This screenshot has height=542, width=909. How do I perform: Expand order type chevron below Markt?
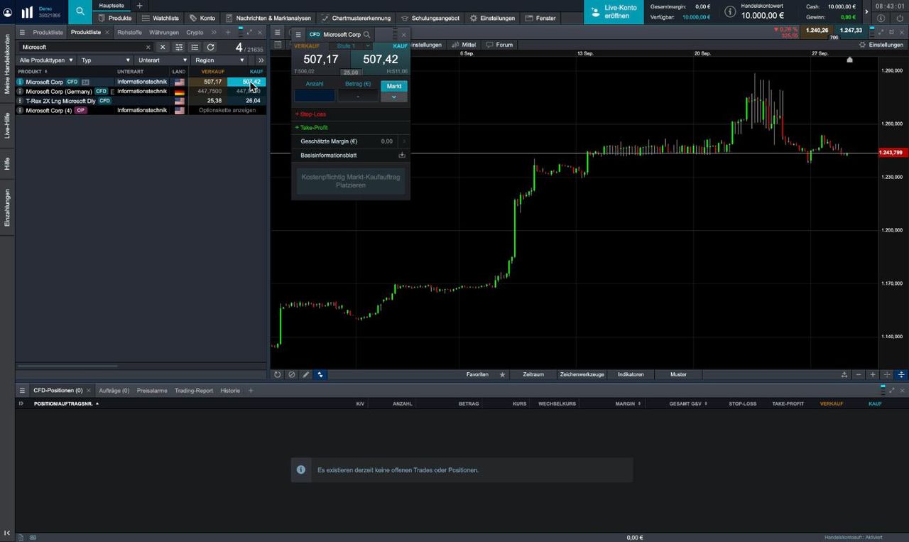tap(394, 97)
